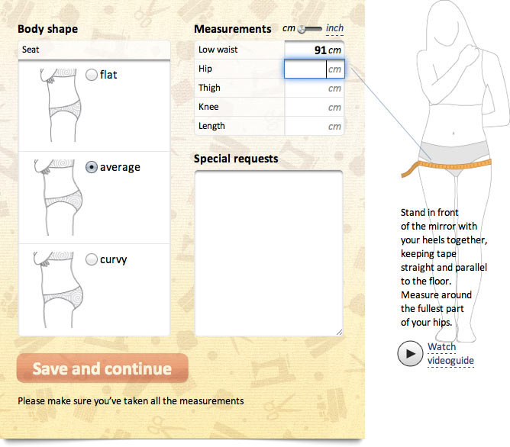
Task: Click the Seat body shape header
Action: (93, 50)
